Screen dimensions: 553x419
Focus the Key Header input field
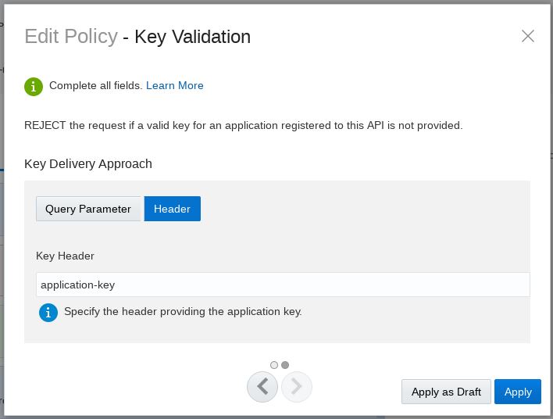[283, 285]
